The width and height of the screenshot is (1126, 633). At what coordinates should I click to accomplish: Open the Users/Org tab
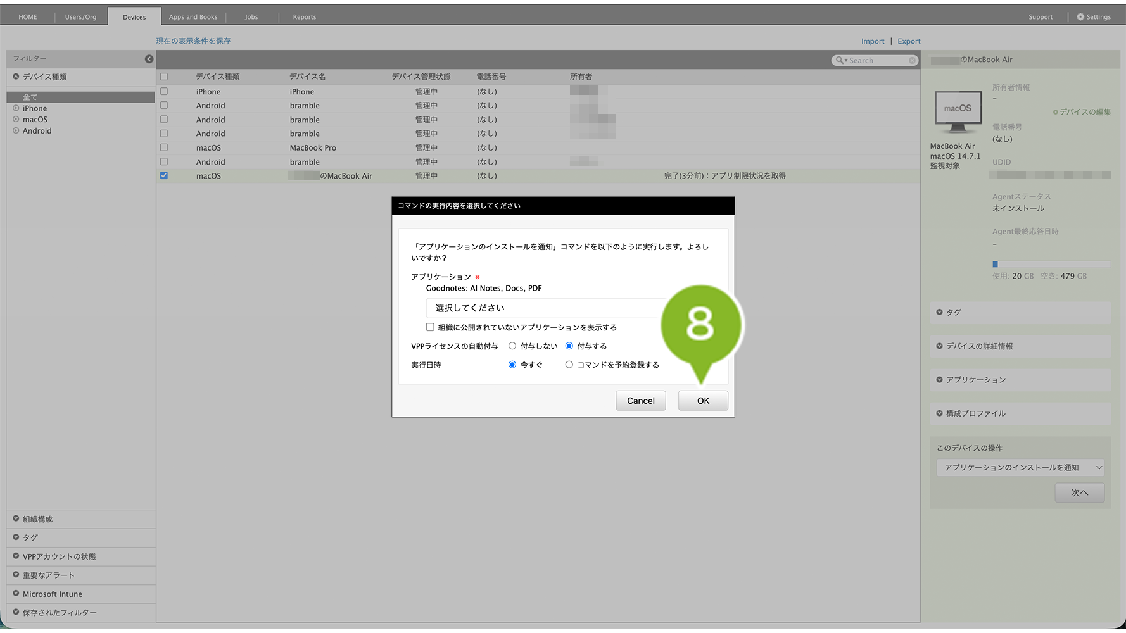80,17
